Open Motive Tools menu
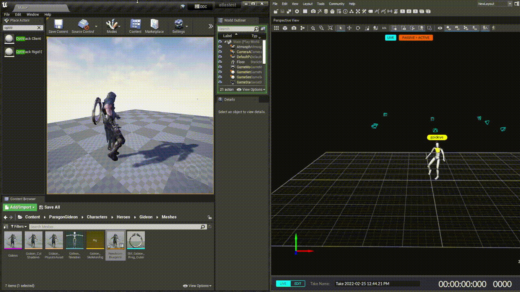520x292 pixels. pos(321,4)
